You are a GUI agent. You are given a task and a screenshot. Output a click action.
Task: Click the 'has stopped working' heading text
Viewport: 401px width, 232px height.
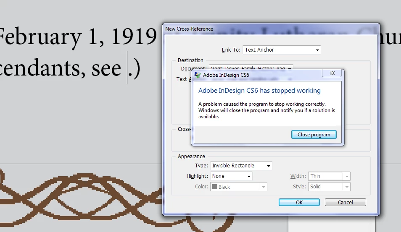click(x=259, y=91)
